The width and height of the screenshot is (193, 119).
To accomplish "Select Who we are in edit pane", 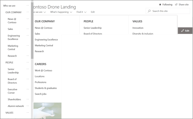I will (x=9, y=6).
